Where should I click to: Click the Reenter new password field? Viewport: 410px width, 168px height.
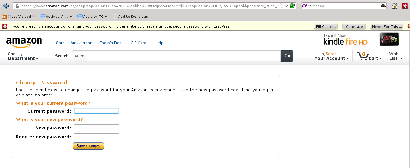pos(97,136)
